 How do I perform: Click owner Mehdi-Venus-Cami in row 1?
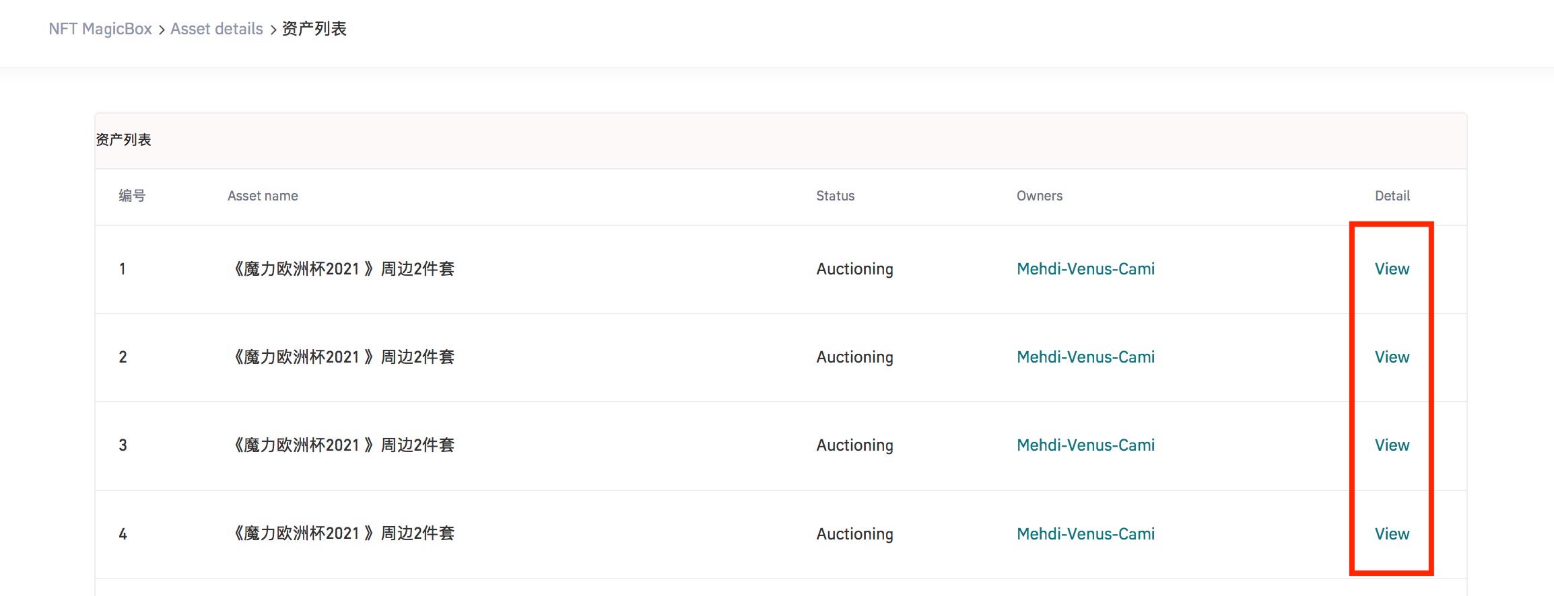coord(1085,269)
